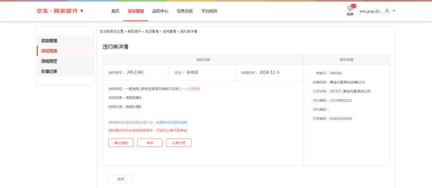The height and width of the screenshot is (188, 432).
Task: Open the 品控中心 tab
Action: point(160,12)
